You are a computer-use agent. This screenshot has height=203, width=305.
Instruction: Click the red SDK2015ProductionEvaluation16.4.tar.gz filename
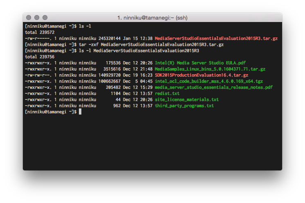[201, 75]
